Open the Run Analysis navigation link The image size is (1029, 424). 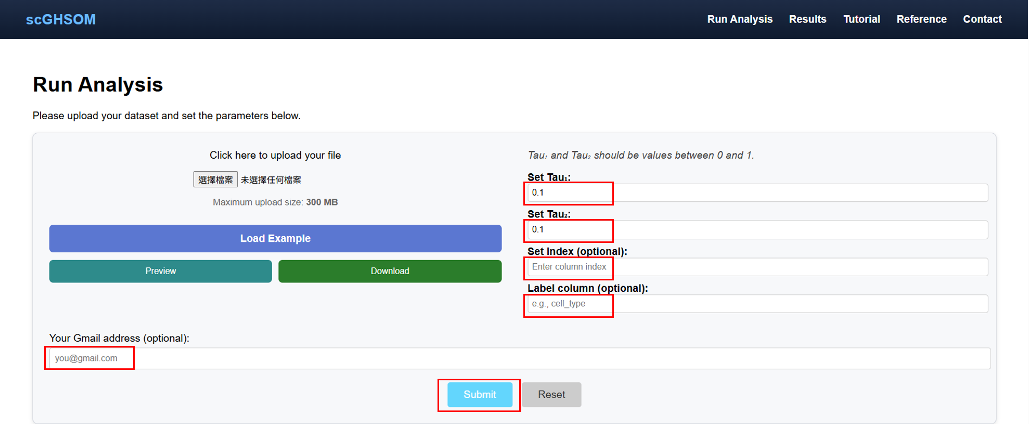pyautogui.click(x=739, y=19)
